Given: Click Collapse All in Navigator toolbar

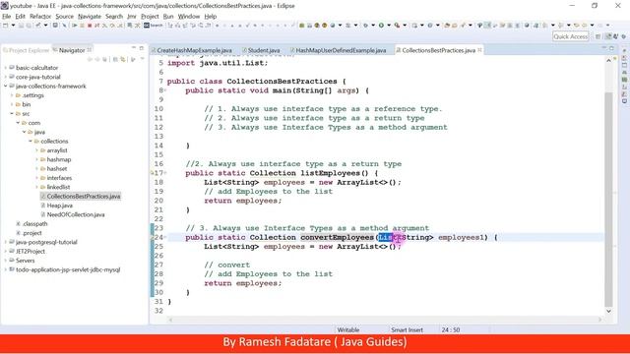Looking at the screenshot, I should point(115,59).
